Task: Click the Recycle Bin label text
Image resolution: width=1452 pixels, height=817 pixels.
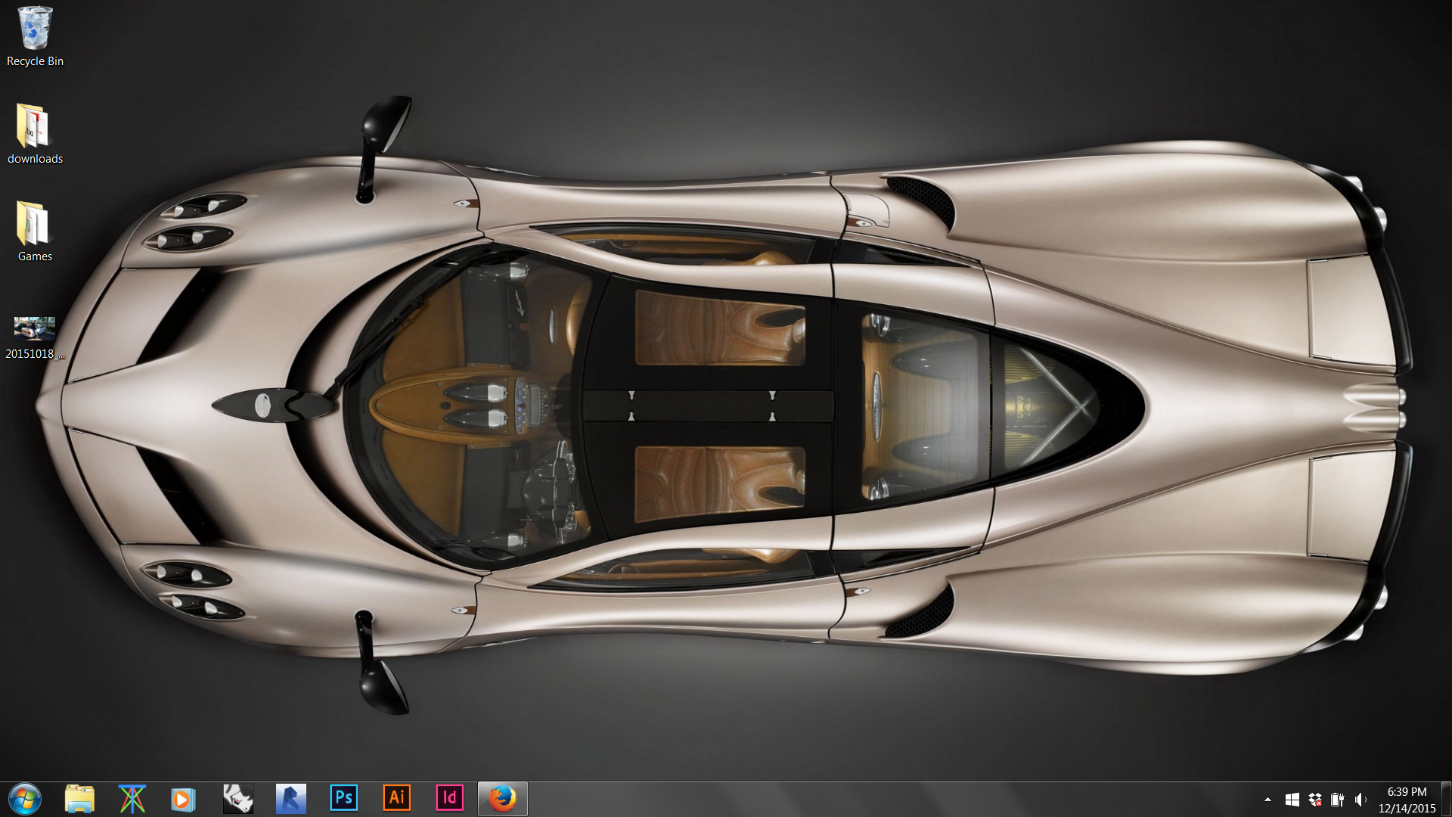Action: coord(35,61)
